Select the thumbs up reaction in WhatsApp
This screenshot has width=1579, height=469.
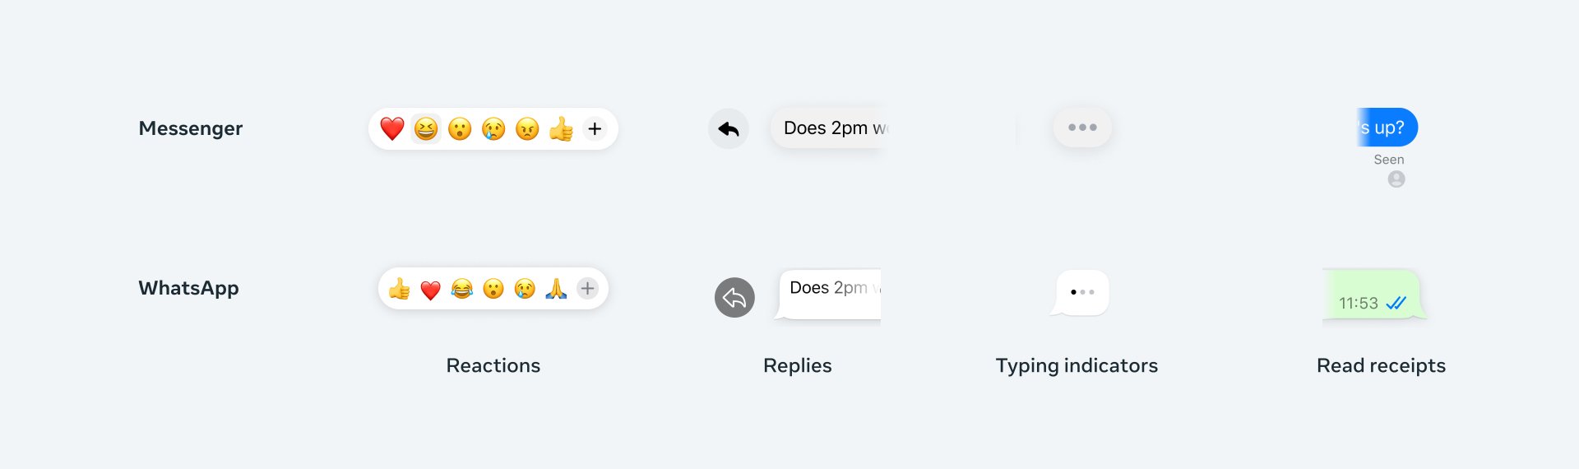pyautogui.click(x=400, y=289)
